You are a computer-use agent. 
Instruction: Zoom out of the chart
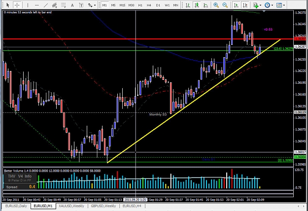point(225,5)
